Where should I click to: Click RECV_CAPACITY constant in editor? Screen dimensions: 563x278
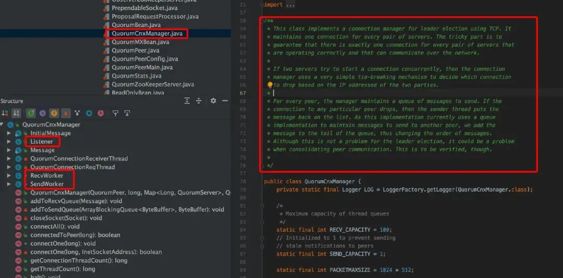350,230
